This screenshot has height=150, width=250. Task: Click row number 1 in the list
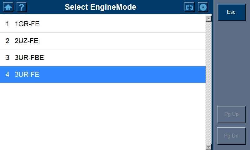click(x=7, y=24)
